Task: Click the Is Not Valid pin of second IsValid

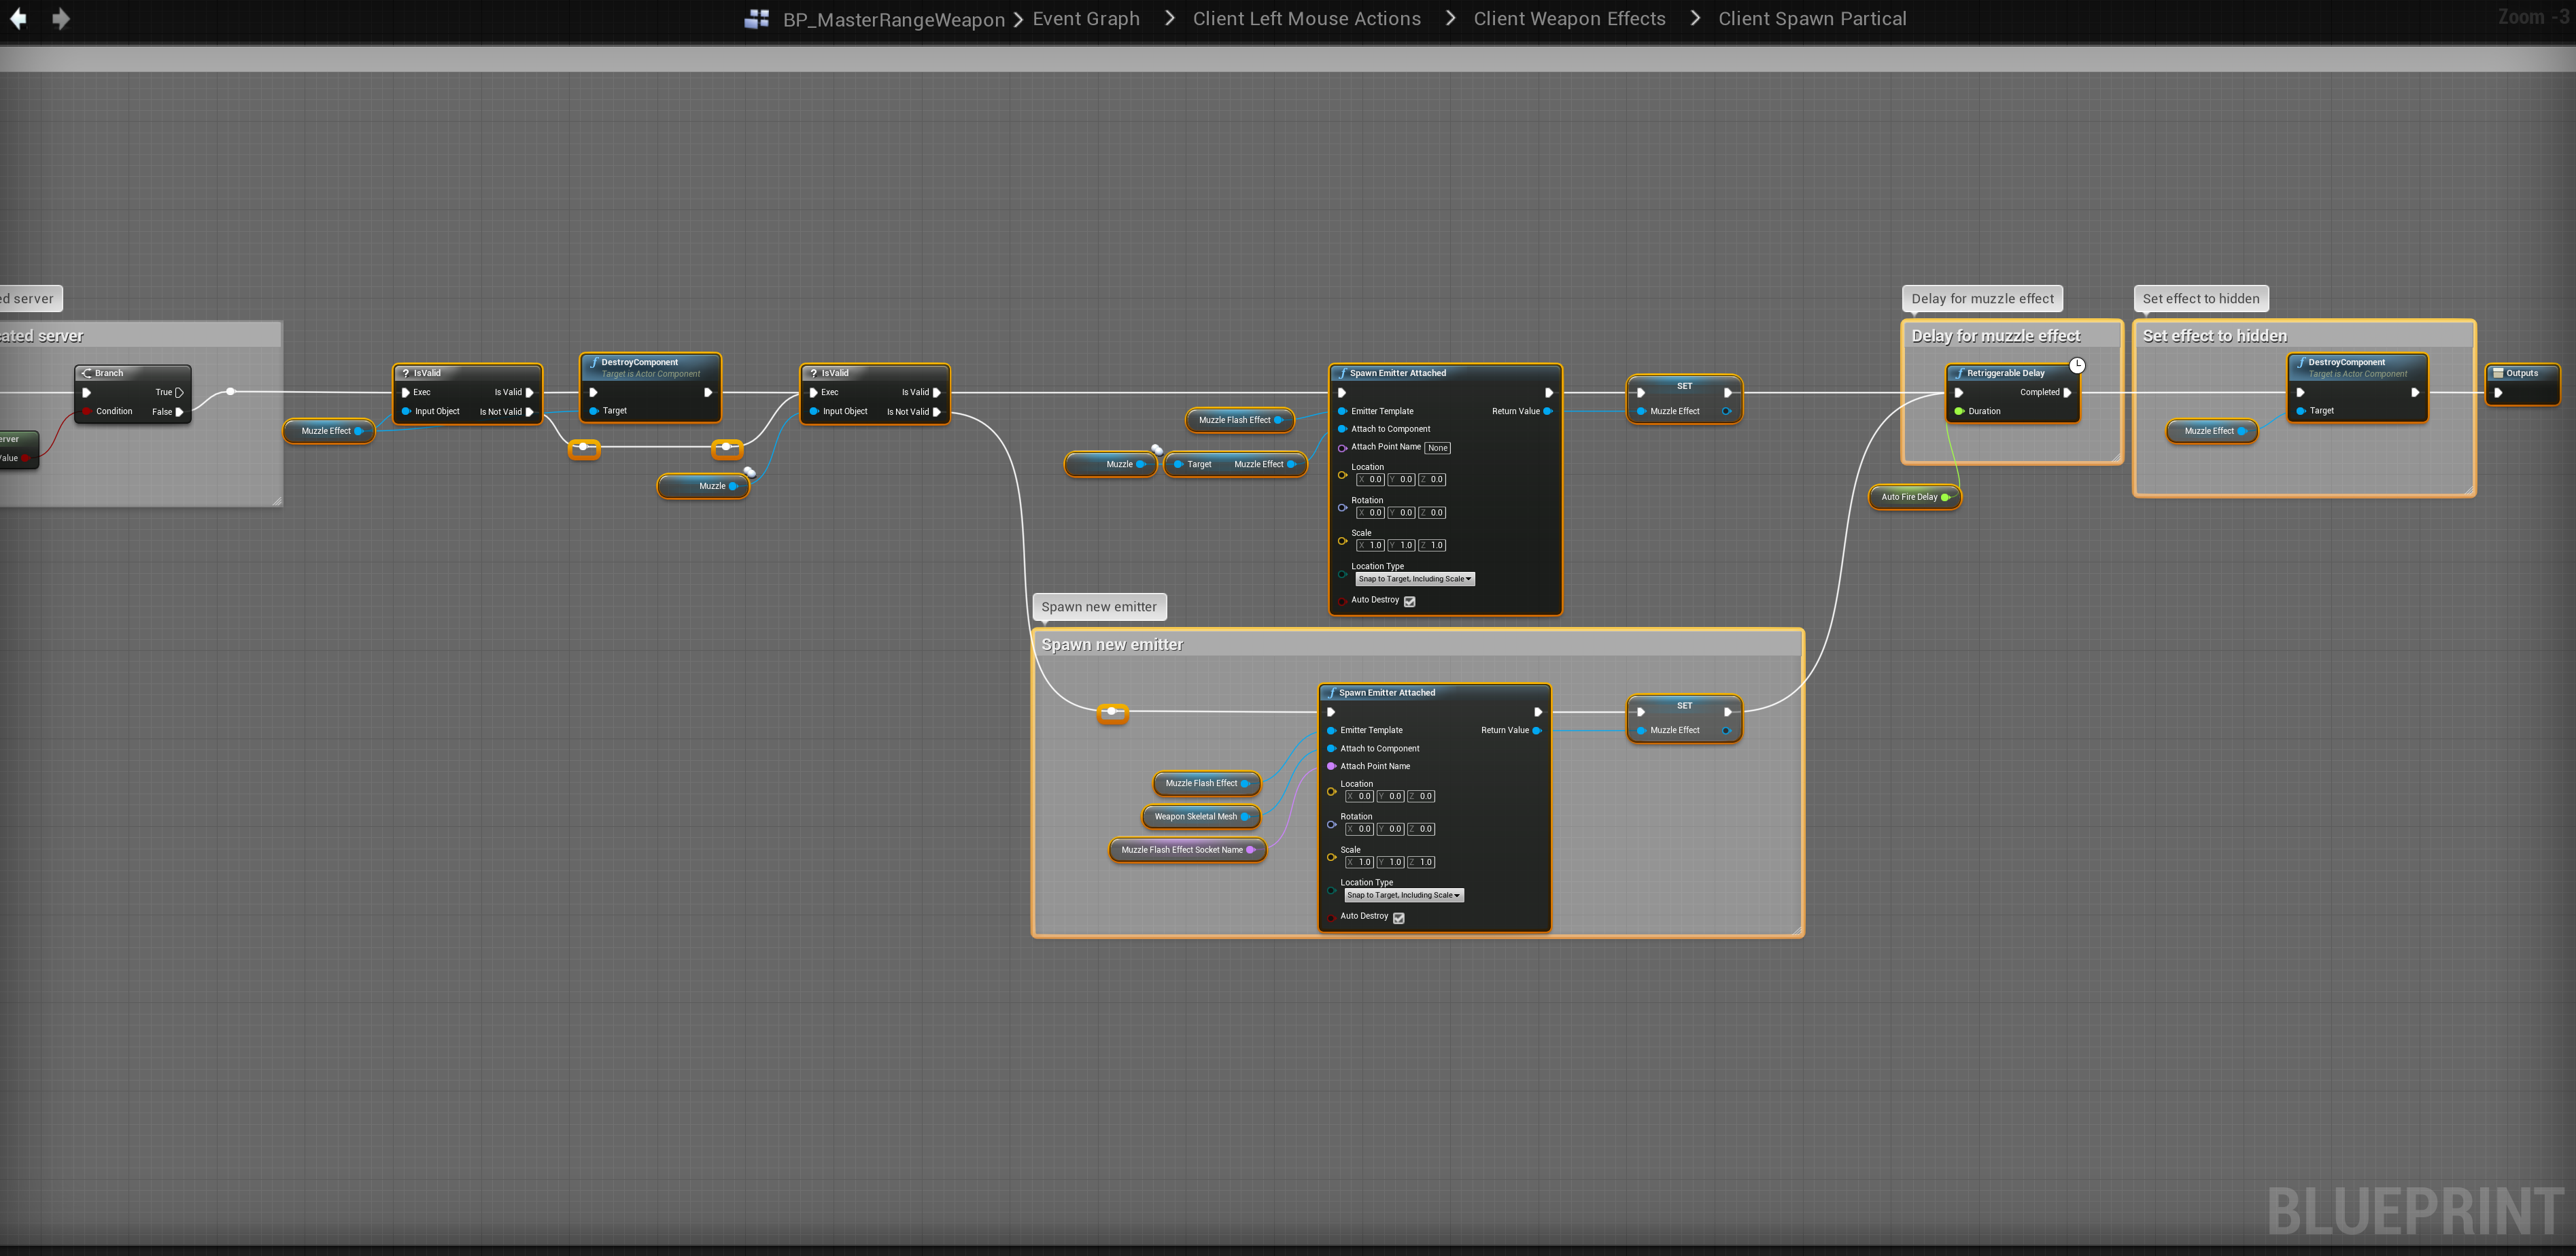Action: (x=937, y=412)
